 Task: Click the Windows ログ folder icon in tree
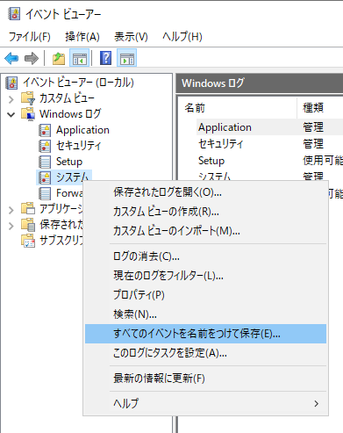[x=28, y=114]
